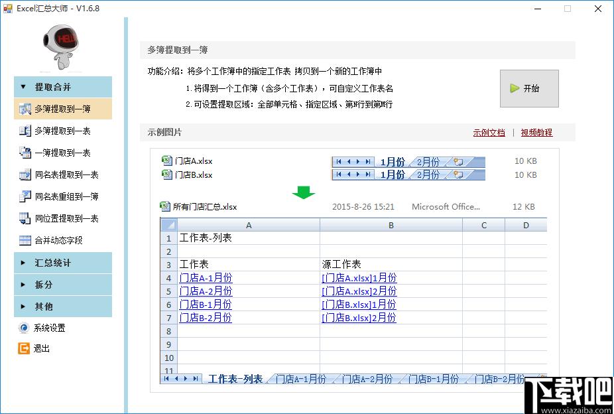
Task: Select 同名表重组到一簿 menu label
Action: point(66,196)
